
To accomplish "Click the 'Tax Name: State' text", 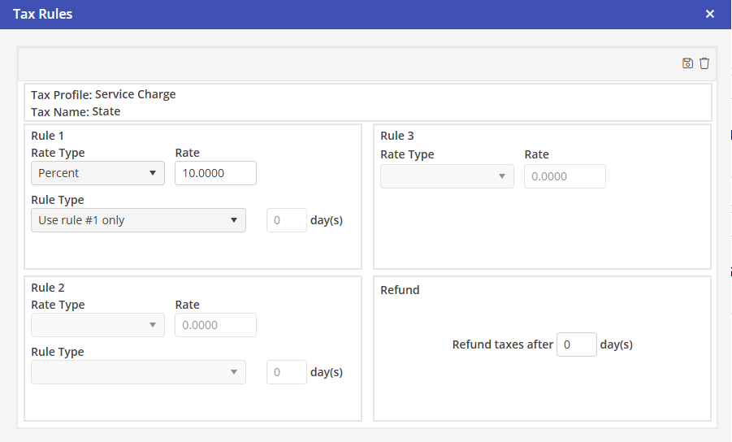I will coord(76,111).
